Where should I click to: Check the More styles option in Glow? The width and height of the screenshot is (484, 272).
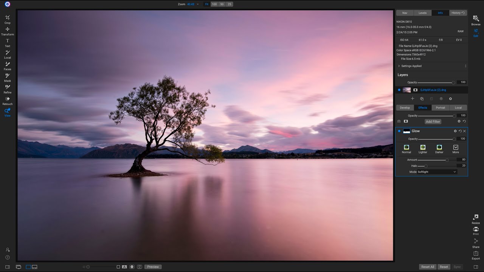[x=455, y=148]
